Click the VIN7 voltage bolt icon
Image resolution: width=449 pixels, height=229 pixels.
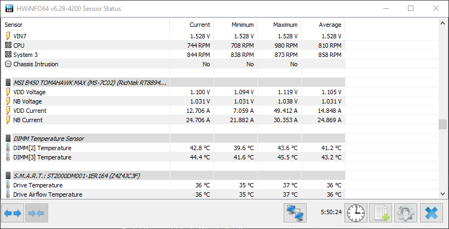[8, 36]
